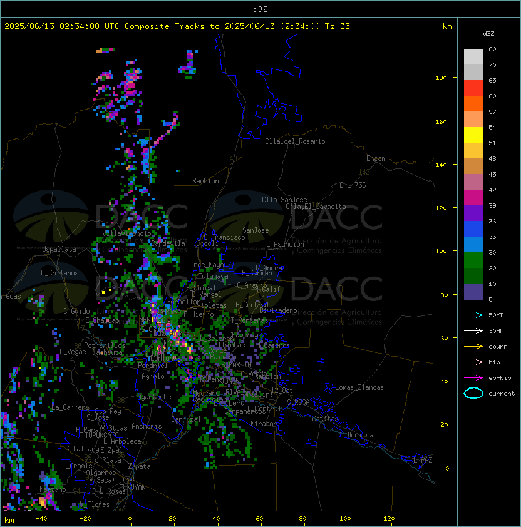Screen dimensions: 521x527
Task: Click the '-40' tick on the horizontal km axis
Action: pyautogui.click(x=42, y=519)
